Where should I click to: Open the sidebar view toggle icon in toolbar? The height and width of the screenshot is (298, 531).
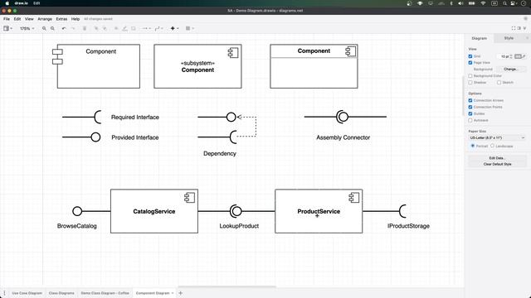7,28
